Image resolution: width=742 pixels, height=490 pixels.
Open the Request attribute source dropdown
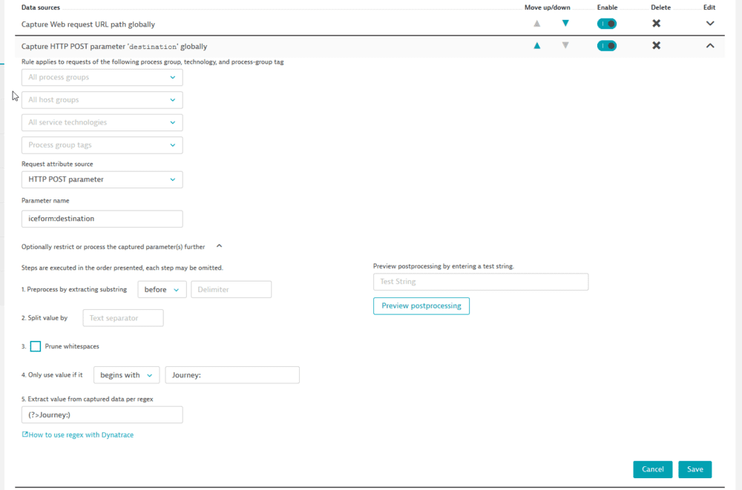[x=102, y=179]
